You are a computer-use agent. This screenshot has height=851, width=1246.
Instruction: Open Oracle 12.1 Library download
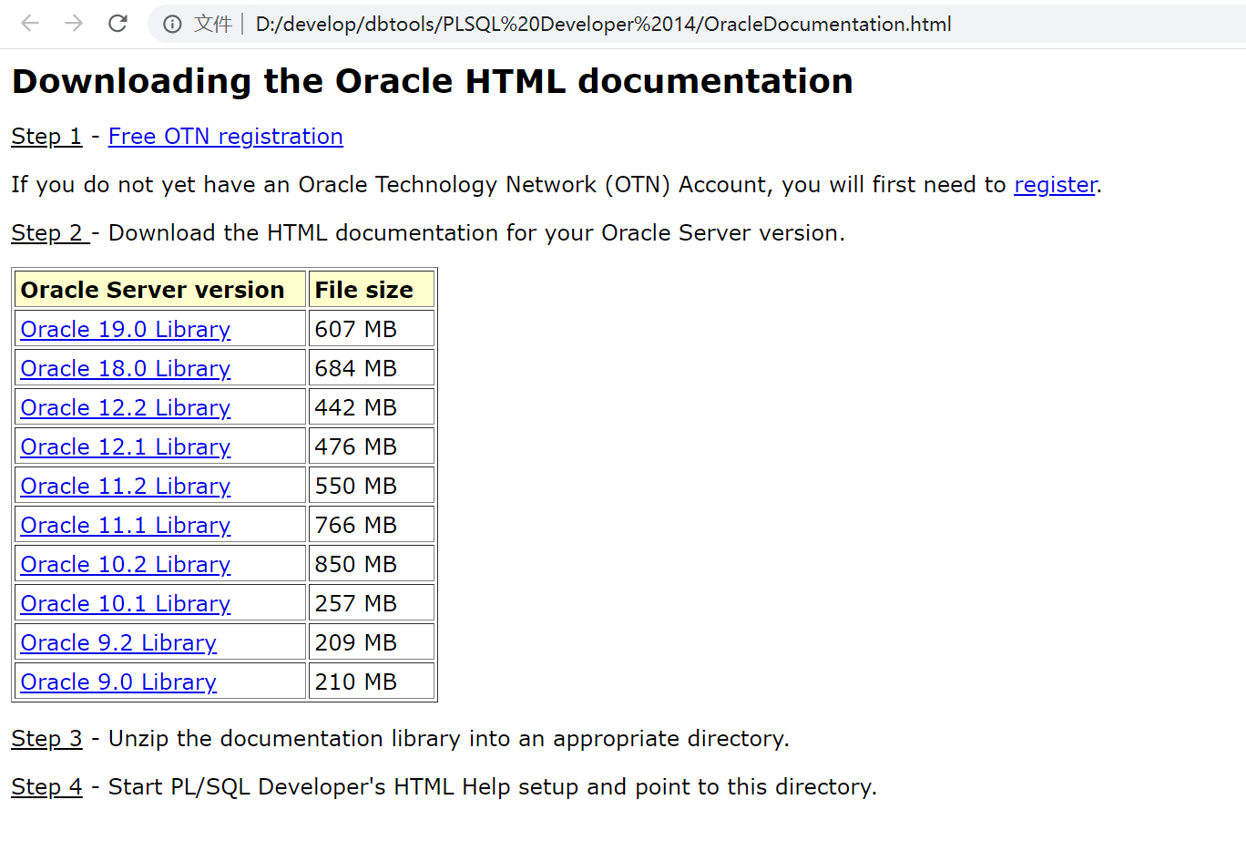click(x=126, y=446)
